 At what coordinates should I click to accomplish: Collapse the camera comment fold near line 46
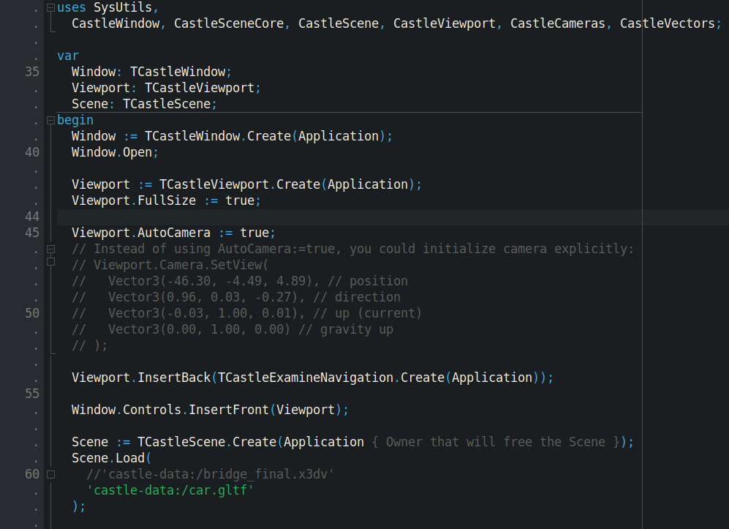click(x=49, y=248)
